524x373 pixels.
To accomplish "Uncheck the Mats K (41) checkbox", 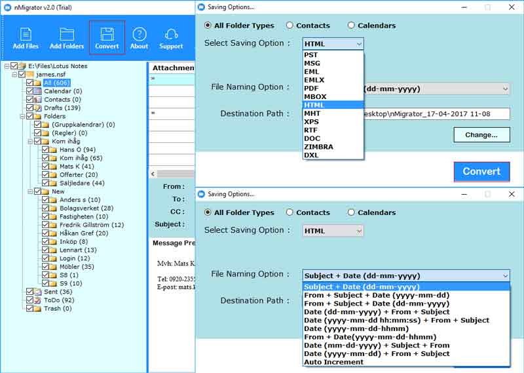I will click(x=45, y=166).
